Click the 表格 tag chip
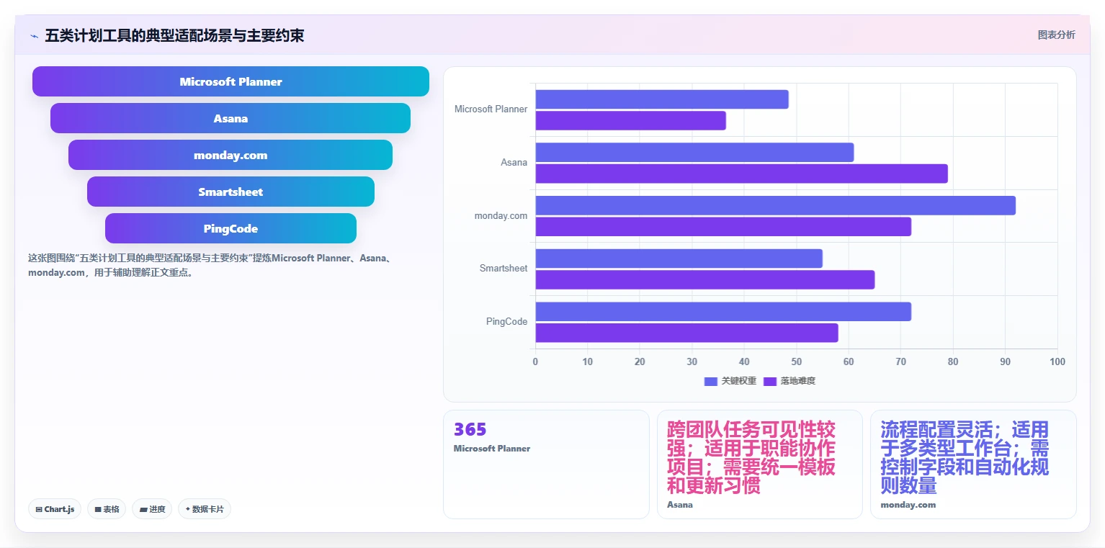Screen dimensions: 1105x548 (107, 509)
